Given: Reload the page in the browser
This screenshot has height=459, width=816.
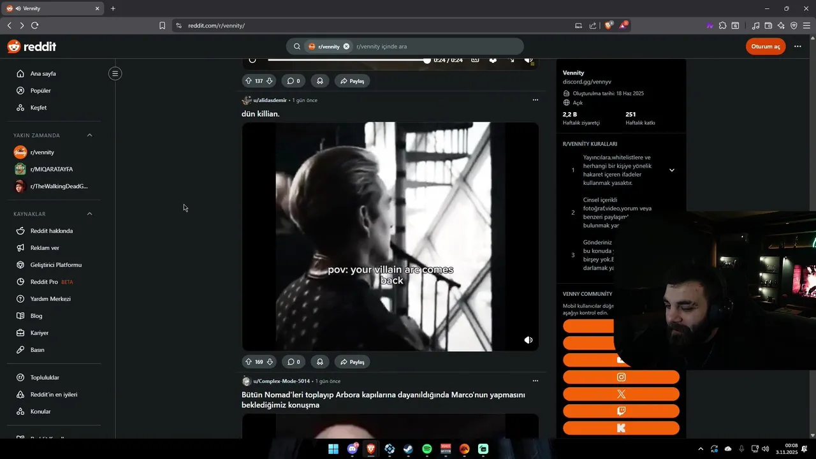Looking at the screenshot, I should [34, 25].
